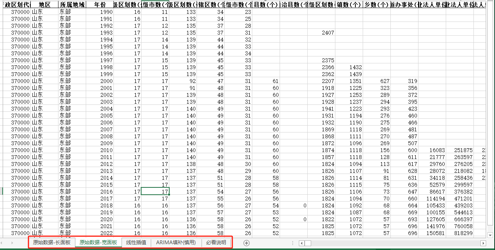Select 东部 in the 2022 row
Screen dimensions: 495x250
tap(72, 233)
